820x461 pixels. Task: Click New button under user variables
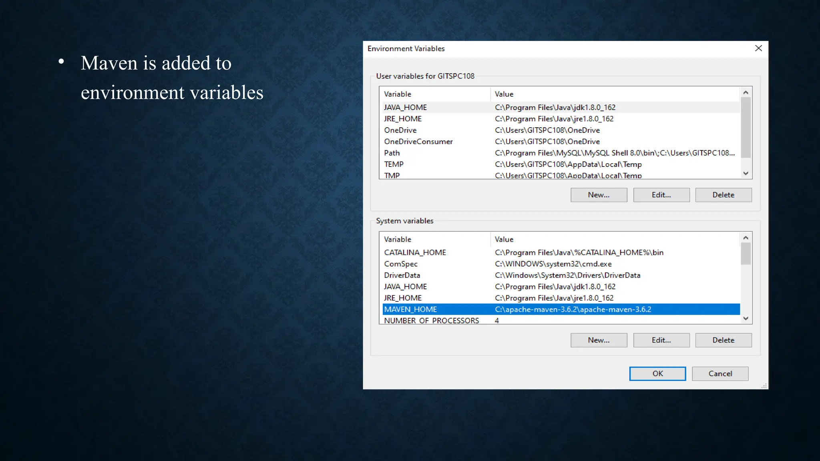599,195
